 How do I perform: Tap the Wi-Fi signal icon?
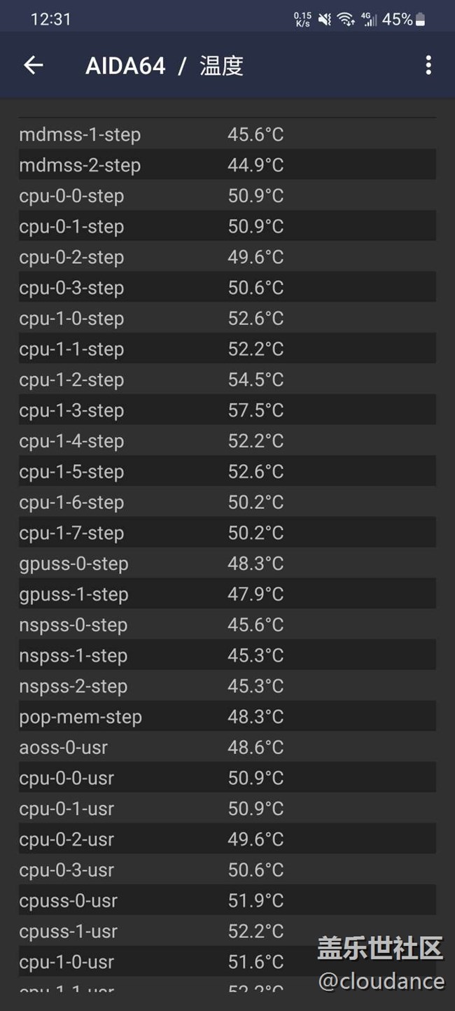pyautogui.click(x=346, y=20)
